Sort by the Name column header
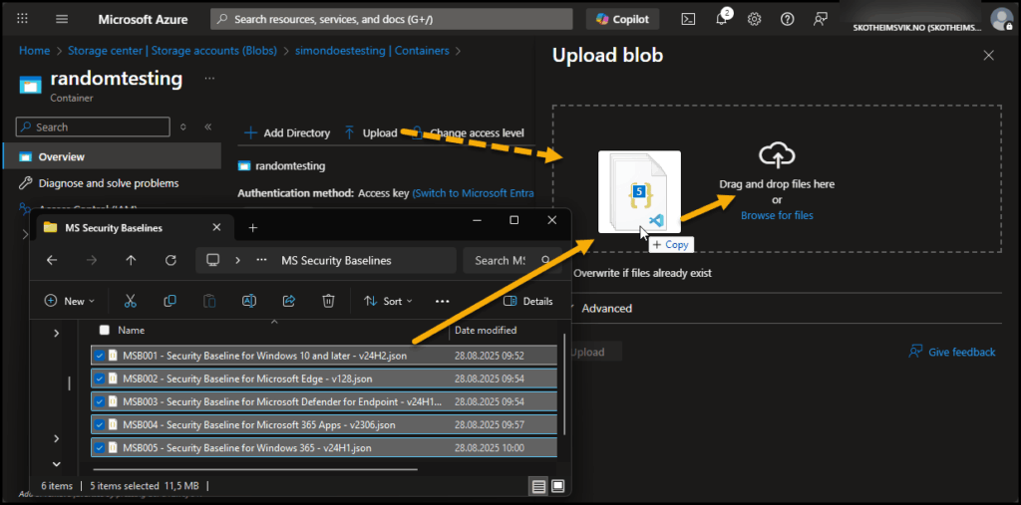 click(131, 330)
